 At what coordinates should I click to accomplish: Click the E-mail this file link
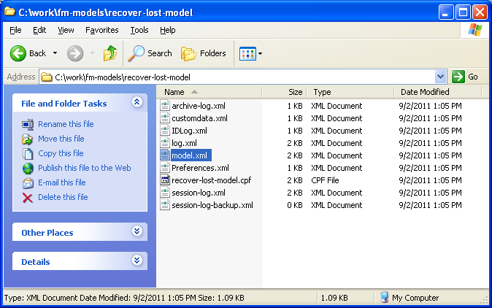(x=62, y=182)
